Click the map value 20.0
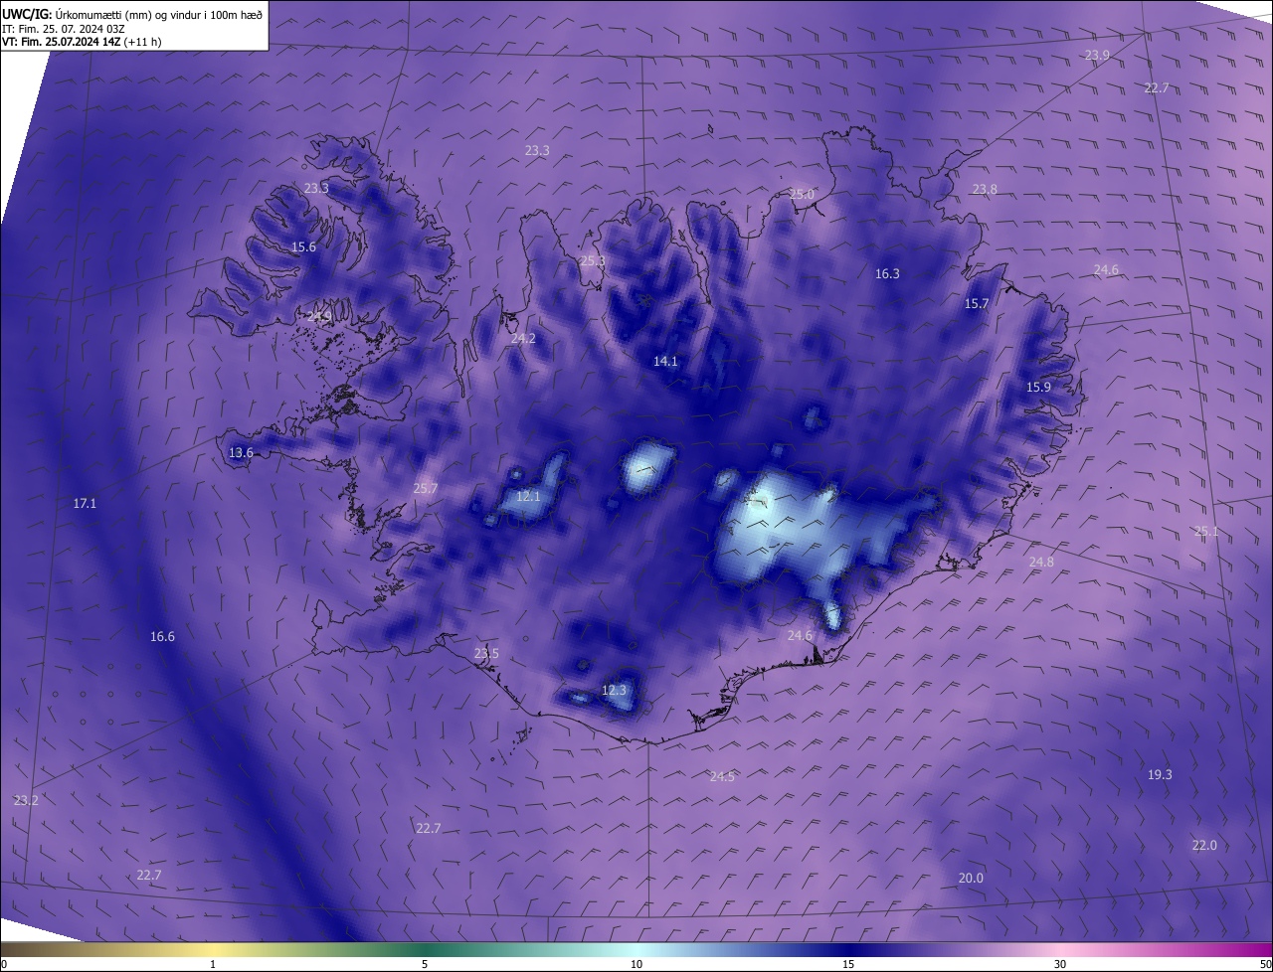1273x972 pixels. click(971, 879)
